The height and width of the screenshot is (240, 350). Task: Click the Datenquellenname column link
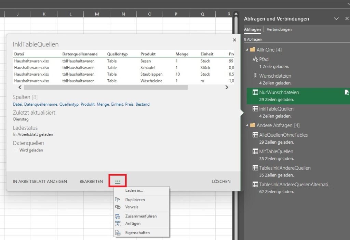click(x=41, y=104)
